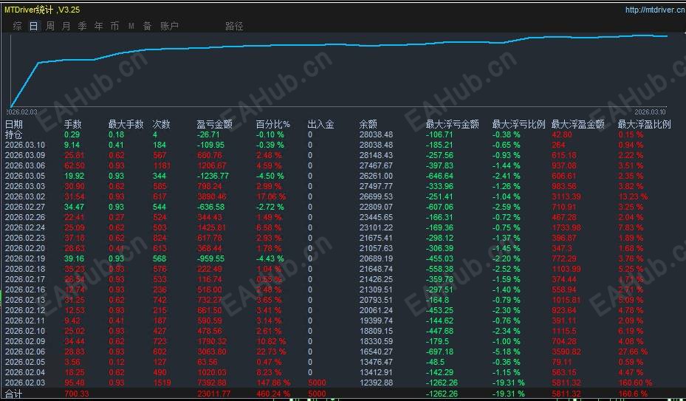Click the 2026.03.10 end date marker on chart

[650, 112]
